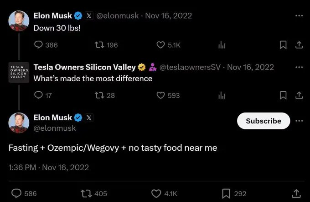Viewport: 310px width, 202px height.
Task: Reply to the "Down 30 lbs!" tweet
Action: pyautogui.click(x=39, y=45)
